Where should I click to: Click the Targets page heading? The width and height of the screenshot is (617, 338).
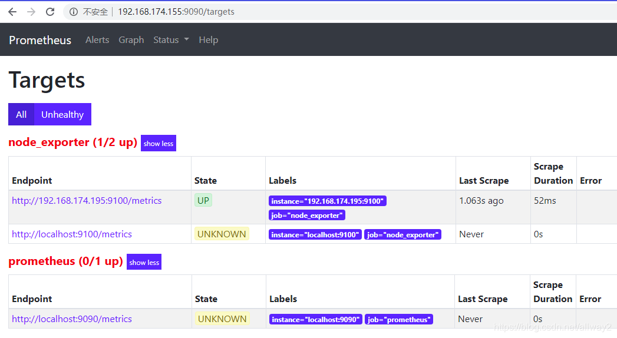pos(47,80)
